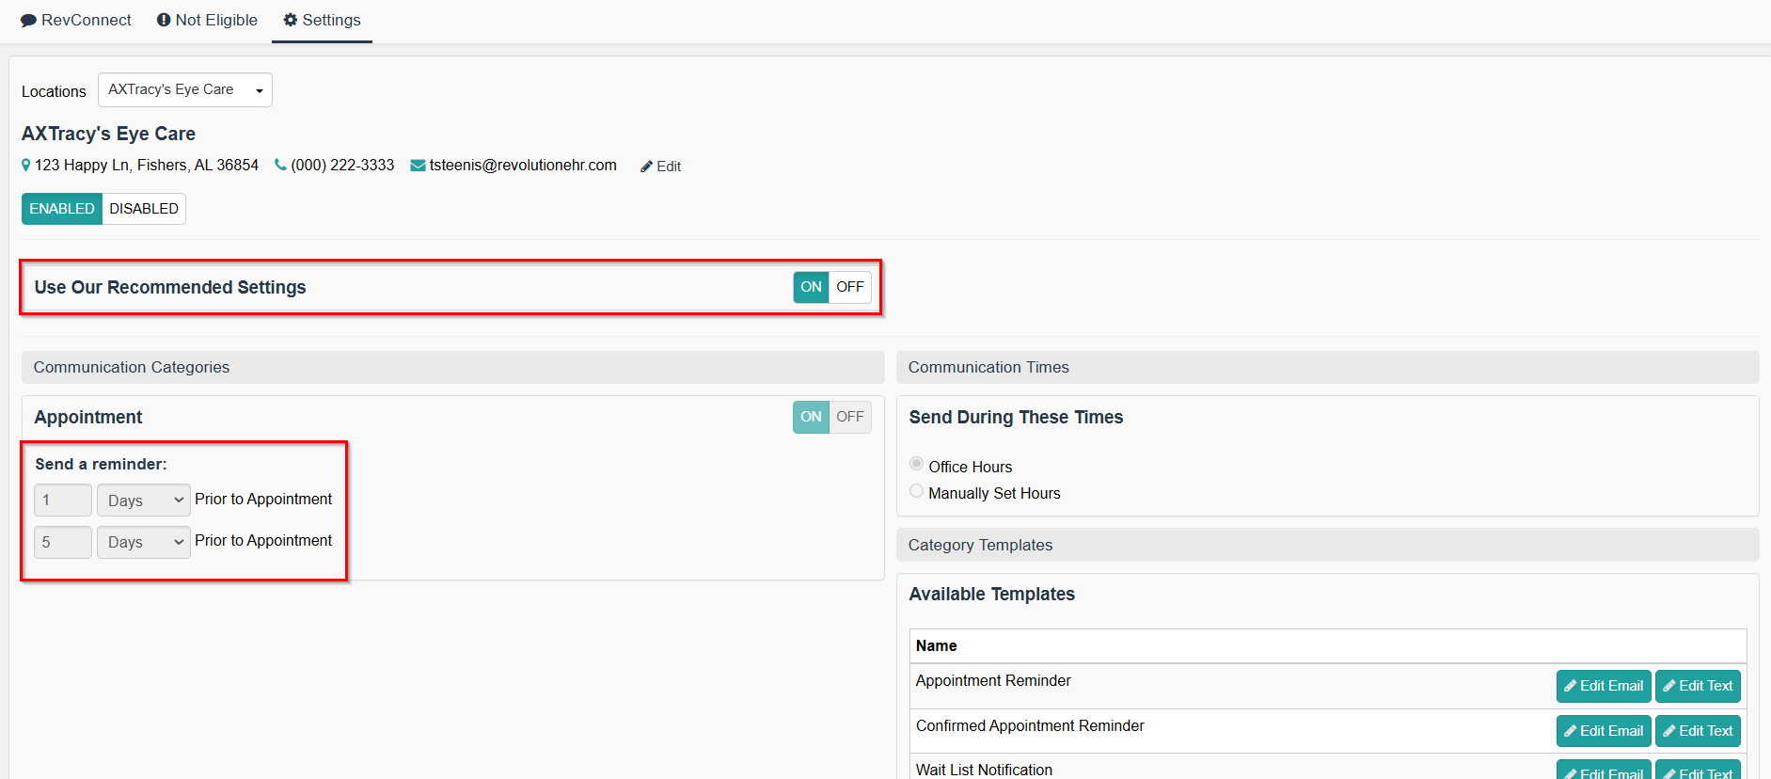Expand the first reminder Days unit dropdown
The image size is (1771, 779).
coord(144,501)
